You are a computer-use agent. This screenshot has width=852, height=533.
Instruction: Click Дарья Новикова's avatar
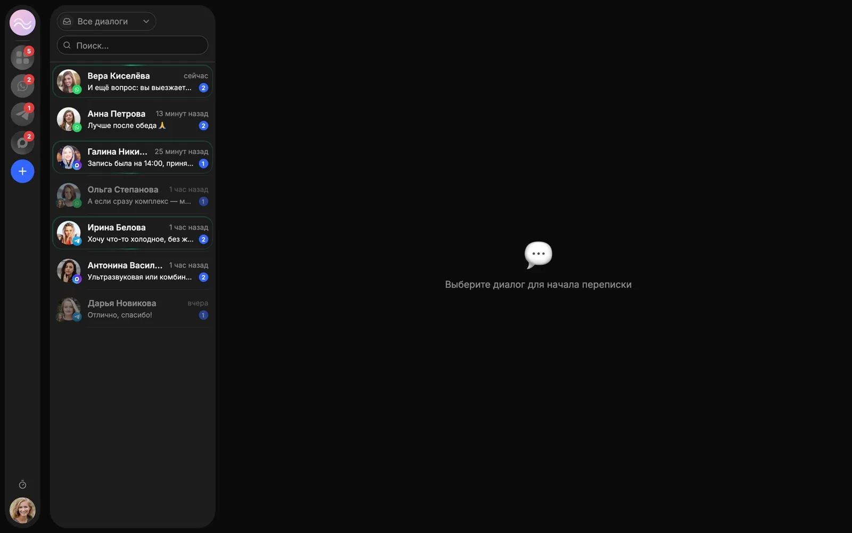click(69, 309)
